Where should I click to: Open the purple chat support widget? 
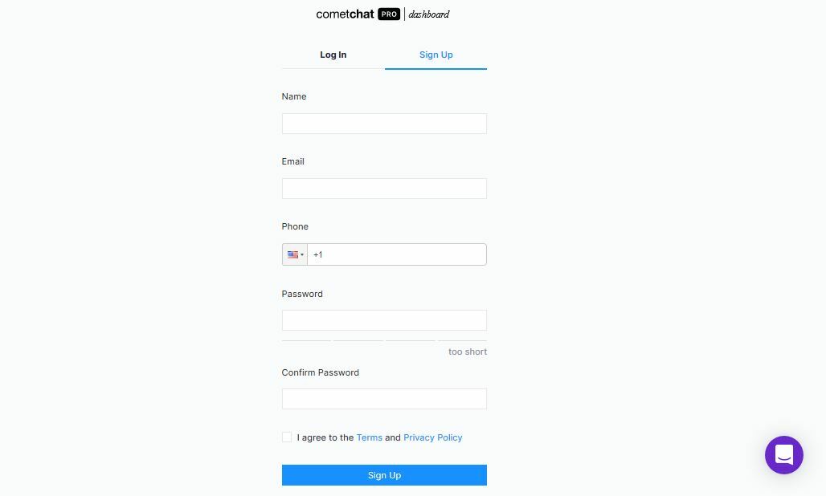click(783, 455)
